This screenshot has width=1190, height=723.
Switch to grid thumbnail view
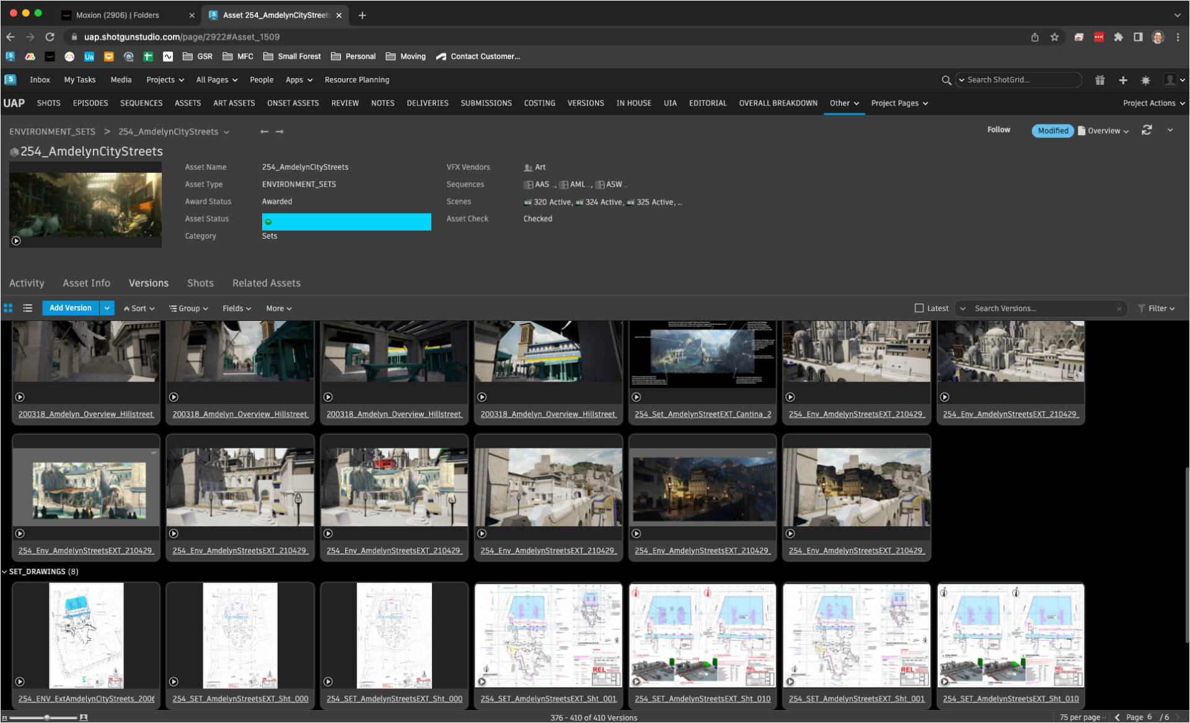coord(8,308)
